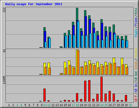The width and height of the screenshot is (139, 108).
Task: Select day label '15' on the x-axis
Action: coord(65,105)
